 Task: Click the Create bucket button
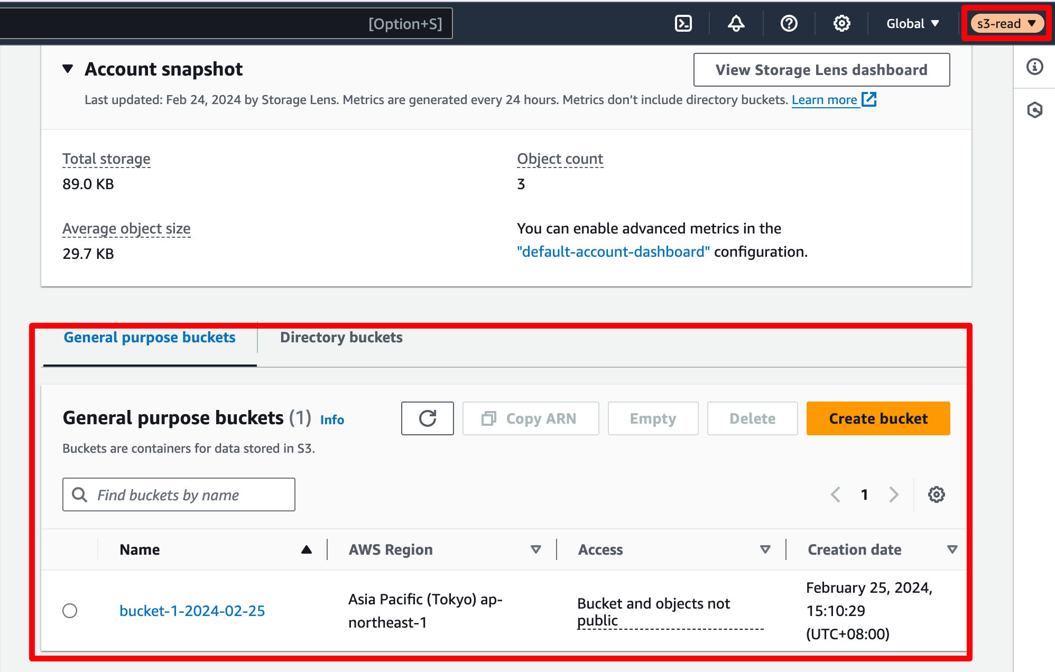[x=878, y=418]
